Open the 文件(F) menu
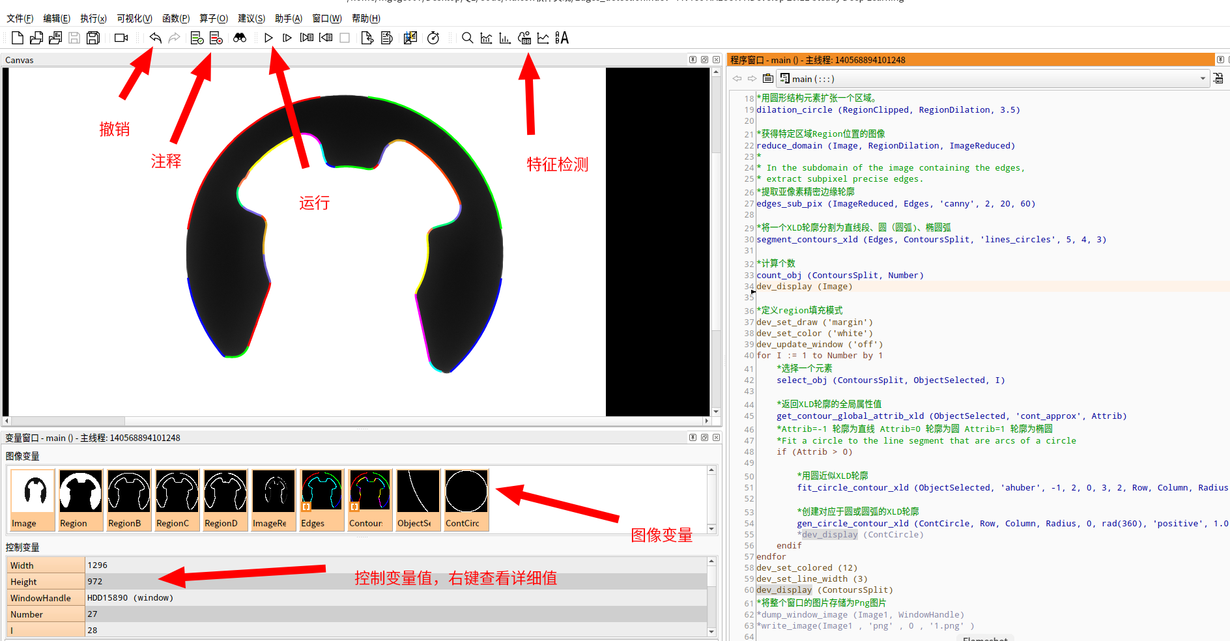This screenshot has height=641, width=1230. point(20,18)
